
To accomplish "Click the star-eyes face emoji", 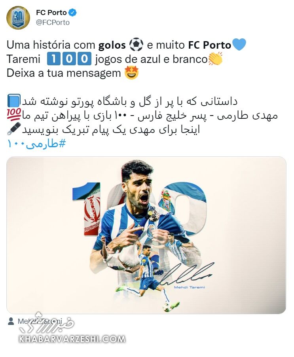I will coord(132,73).
